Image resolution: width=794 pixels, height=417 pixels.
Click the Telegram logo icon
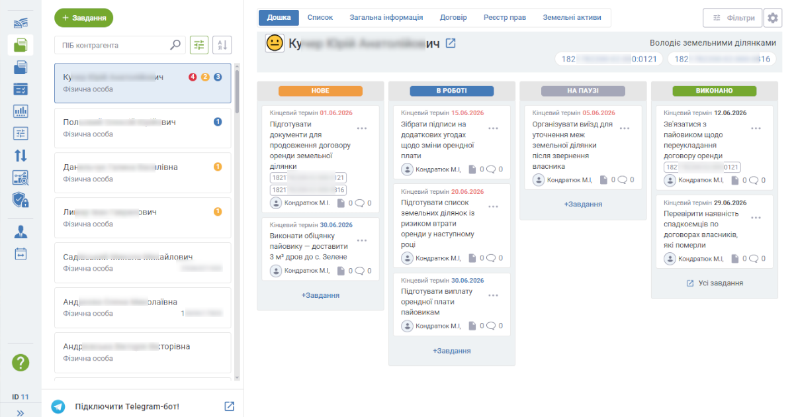pos(58,406)
